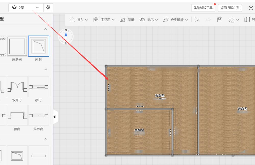
Task: Click the 体验新版工具 button
Action: (203, 8)
